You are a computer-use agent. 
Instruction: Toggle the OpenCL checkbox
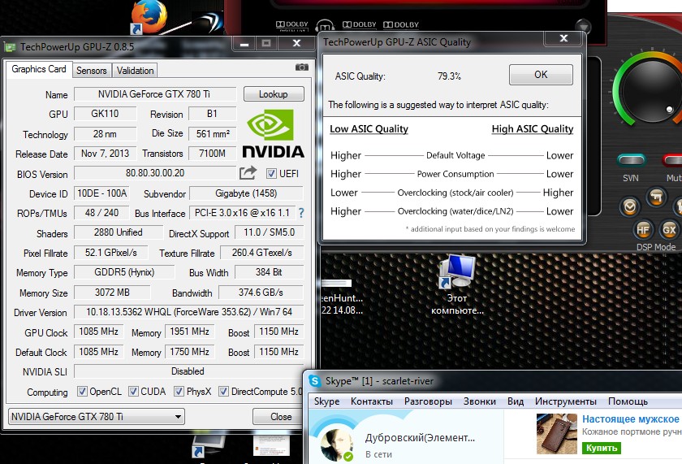(82, 392)
